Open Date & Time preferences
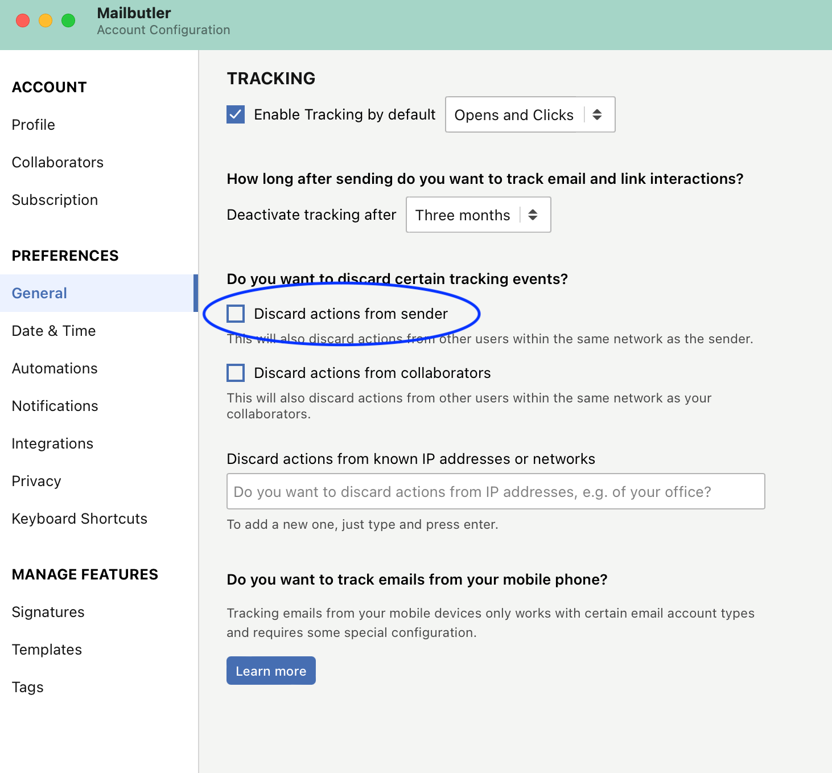Image resolution: width=832 pixels, height=773 pixels. point(53,331)
